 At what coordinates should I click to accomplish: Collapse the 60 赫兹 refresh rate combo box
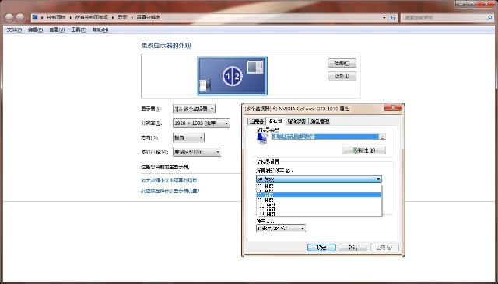(319, 179)
